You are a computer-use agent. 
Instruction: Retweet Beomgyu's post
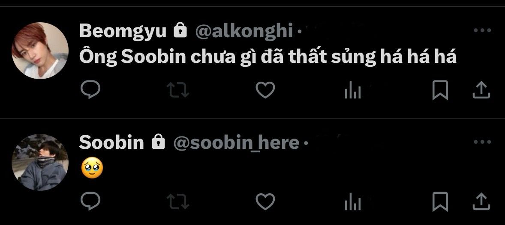[178, 90]
